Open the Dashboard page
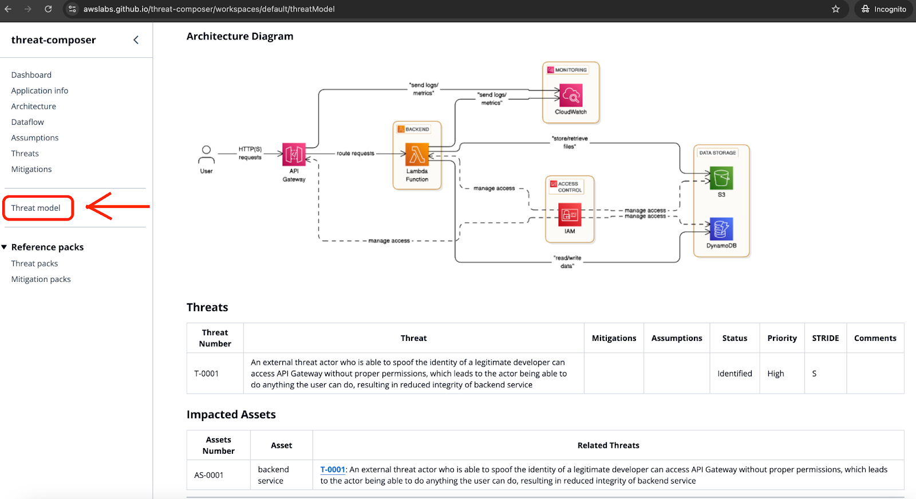916x499 pixels. (x=31, y=75)
